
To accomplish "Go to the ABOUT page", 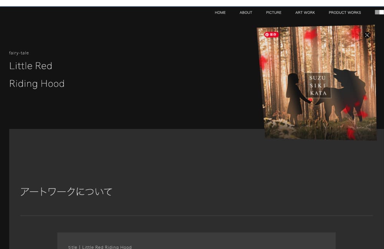I will pyautogui.click(x=246, y=13).
